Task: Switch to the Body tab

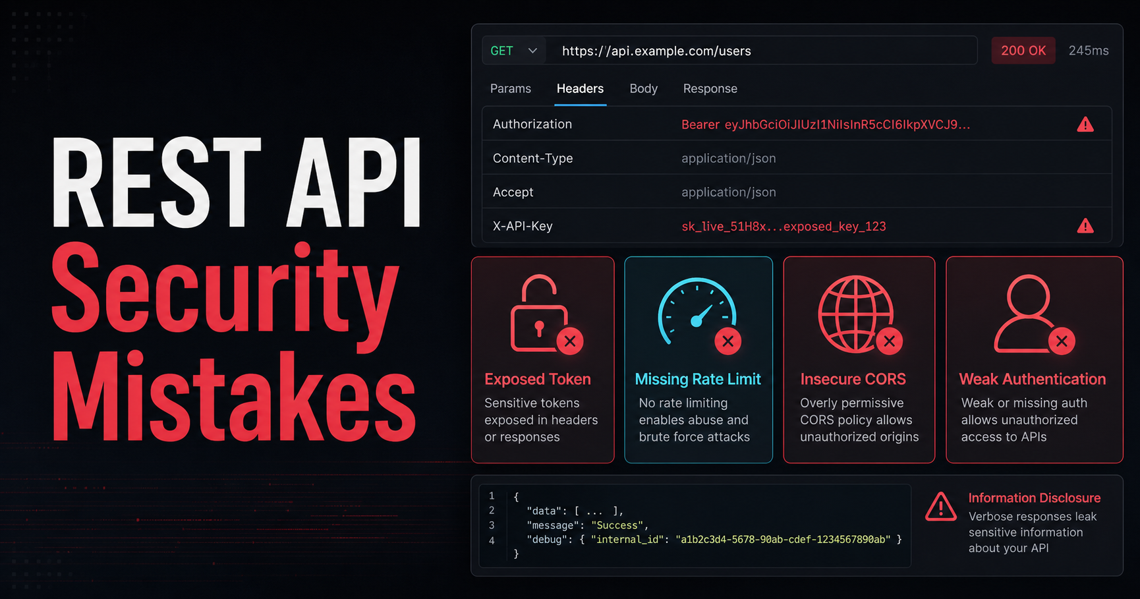Action: pos(644,88)
